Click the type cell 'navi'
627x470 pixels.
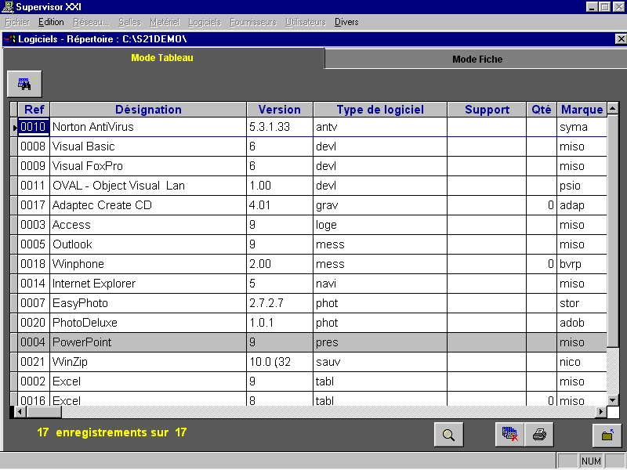(x=380, y=284)
